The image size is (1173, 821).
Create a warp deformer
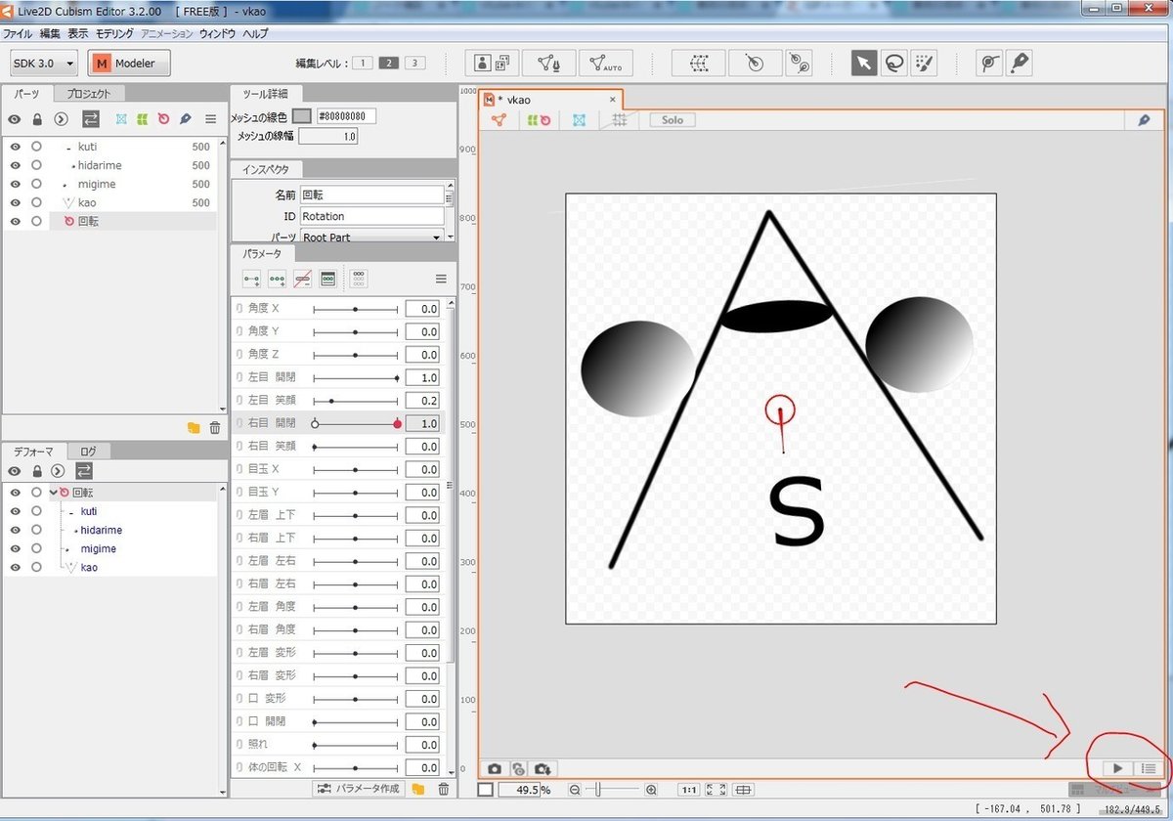tap(699, 64)
